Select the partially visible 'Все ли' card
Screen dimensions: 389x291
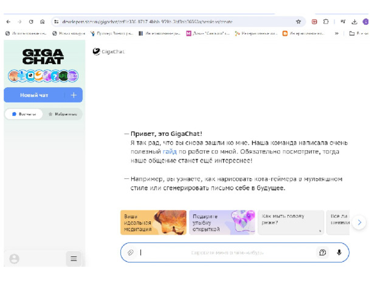point(338,222)
